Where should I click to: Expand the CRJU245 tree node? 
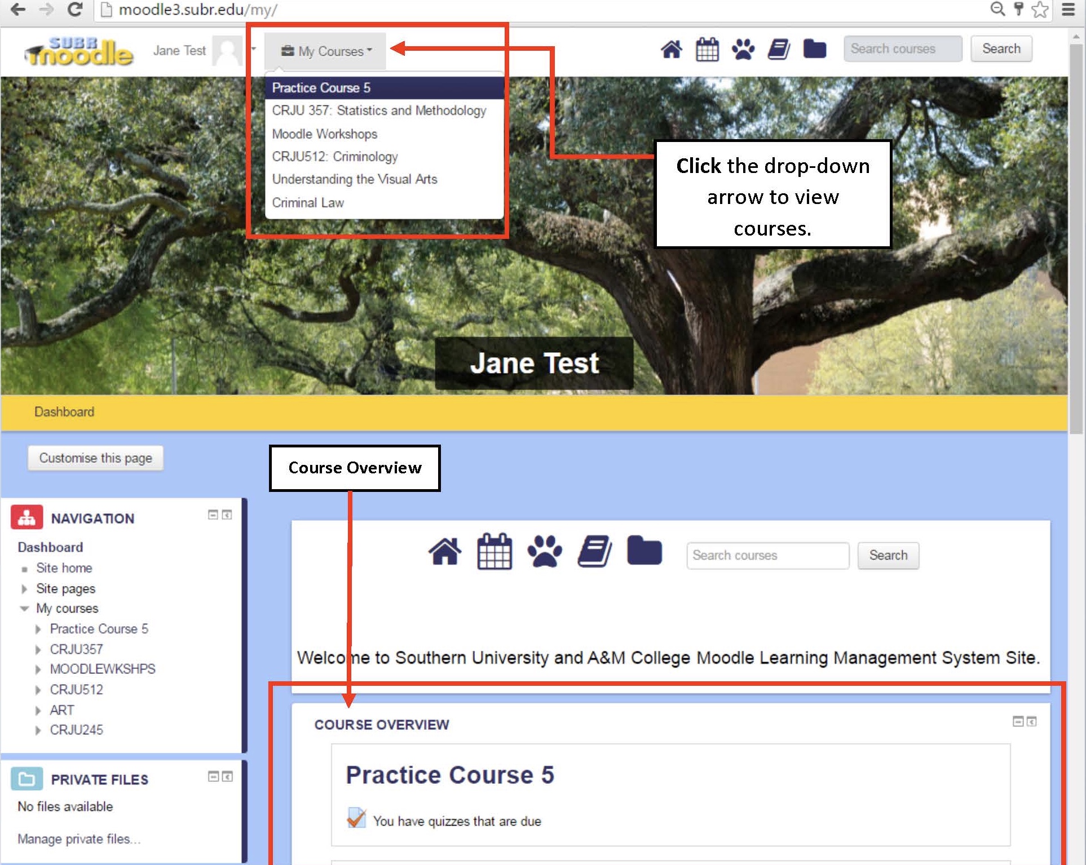coord(38,730)
